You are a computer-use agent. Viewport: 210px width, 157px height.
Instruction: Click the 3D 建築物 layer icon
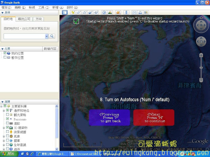(x=11, y=128)
